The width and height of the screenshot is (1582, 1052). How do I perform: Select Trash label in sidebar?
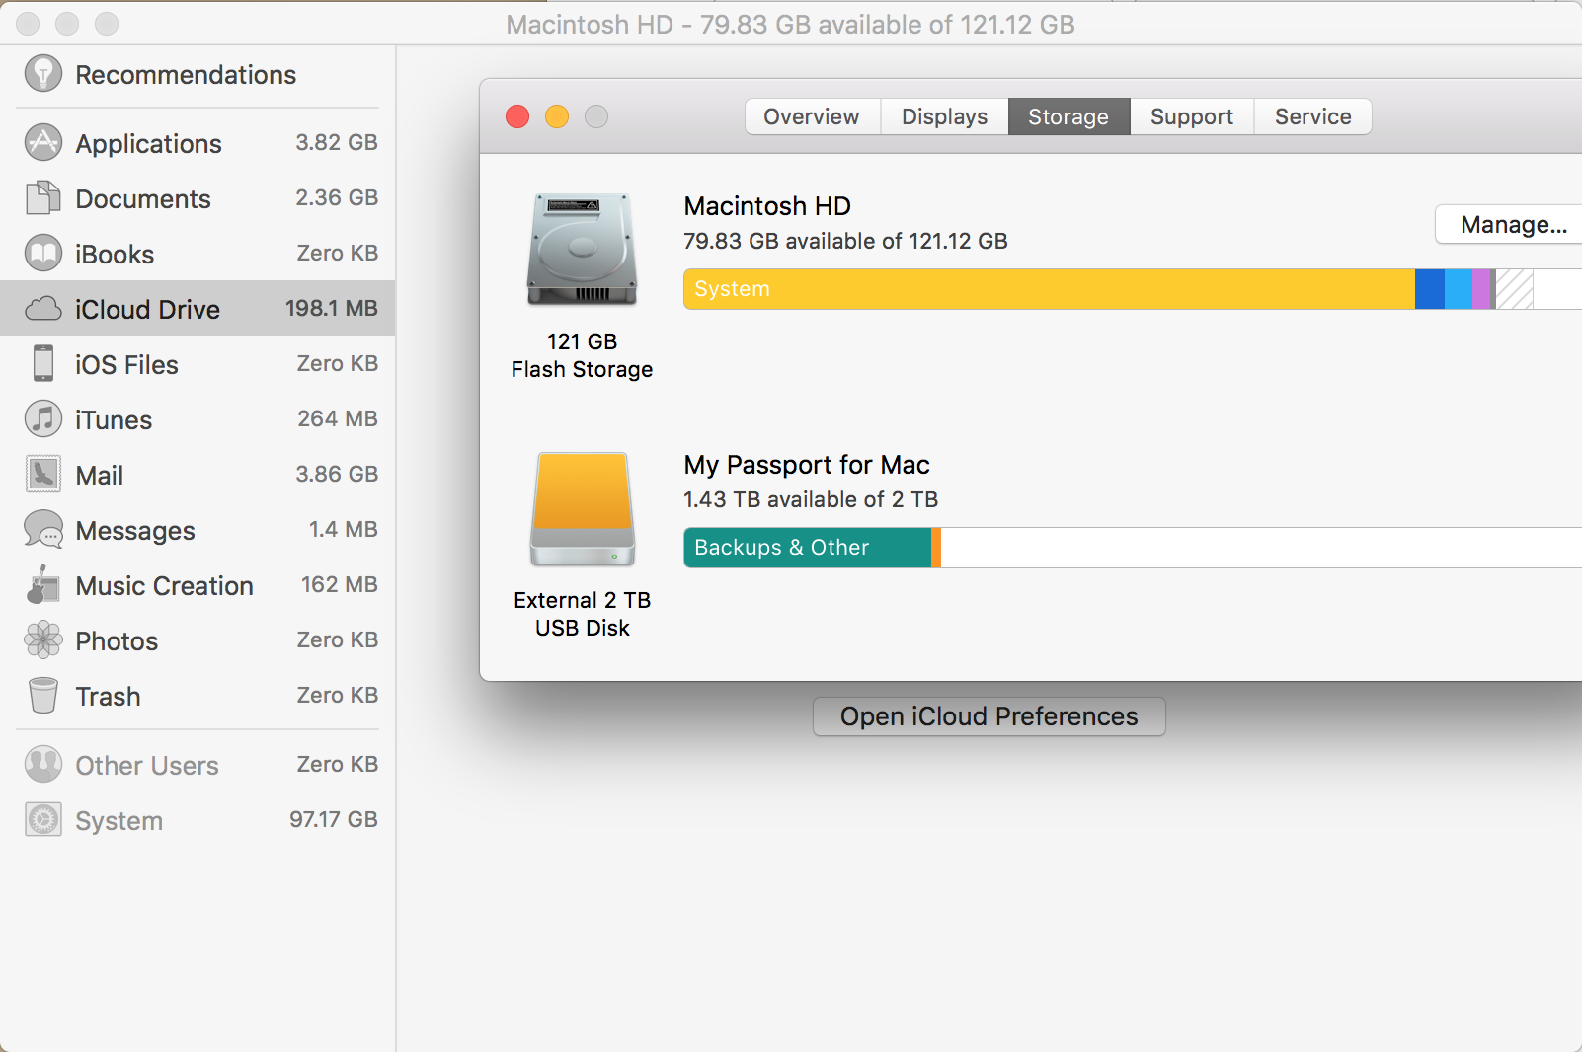109,697
